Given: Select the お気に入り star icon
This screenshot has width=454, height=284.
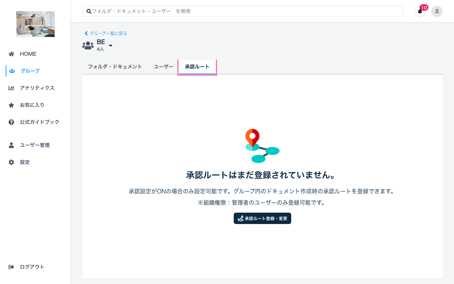Looking at the screenshot, I should pos(12,105).
